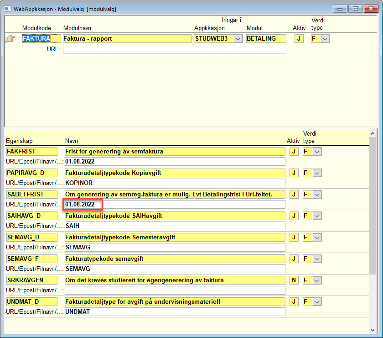Click the SEMAVG value field under SEMAVG_D

pos(175,248)
